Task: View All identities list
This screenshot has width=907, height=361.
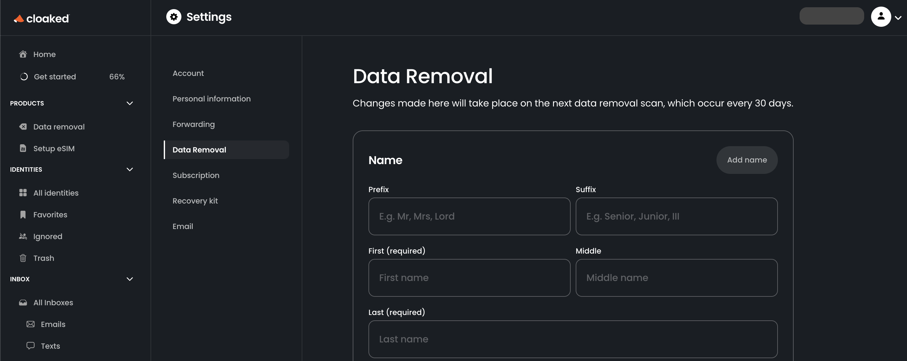Action: 56,193
